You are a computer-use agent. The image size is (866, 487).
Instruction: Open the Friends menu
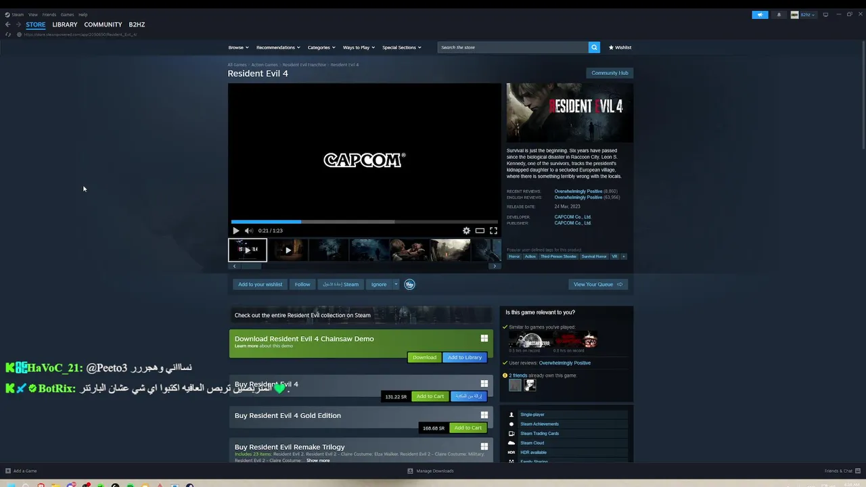[49, 14]
